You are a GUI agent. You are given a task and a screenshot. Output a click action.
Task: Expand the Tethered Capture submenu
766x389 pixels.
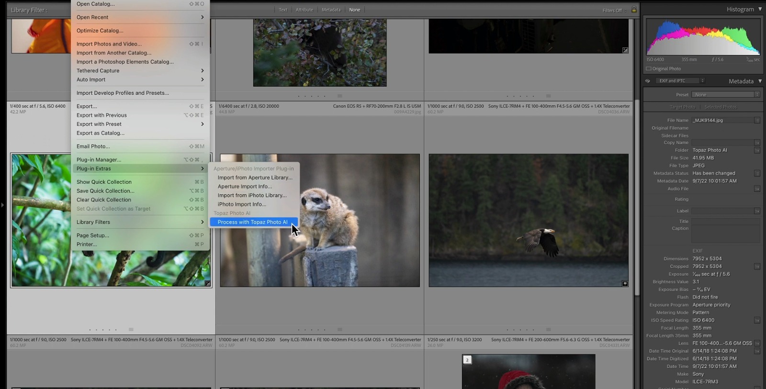[x=140, y=70]
